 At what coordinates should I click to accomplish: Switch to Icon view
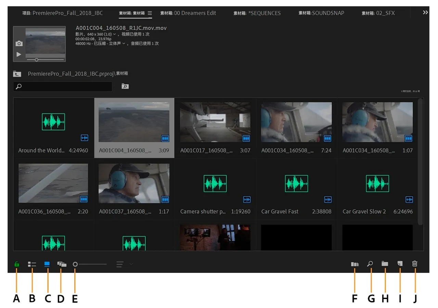tap(47, 264)
